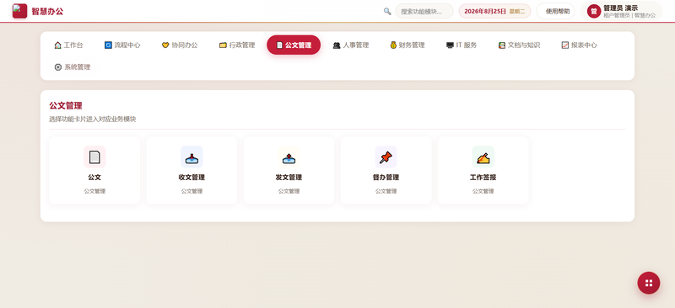
Task: Select the active 公文管理 tab
Action: click(x=294, y=45)
